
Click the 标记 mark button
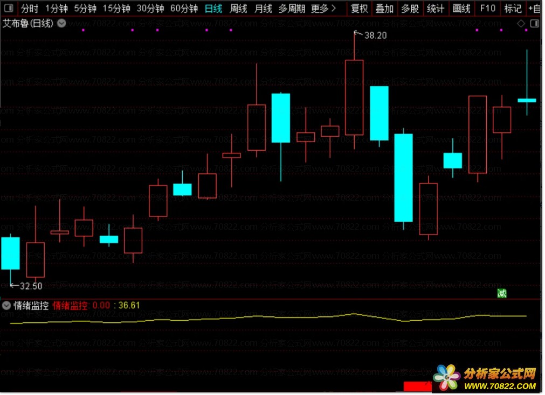coord(513,8)
